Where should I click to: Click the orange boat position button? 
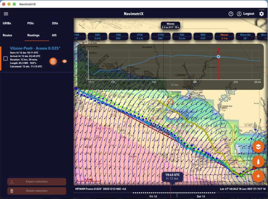click(x=258, y=162)
